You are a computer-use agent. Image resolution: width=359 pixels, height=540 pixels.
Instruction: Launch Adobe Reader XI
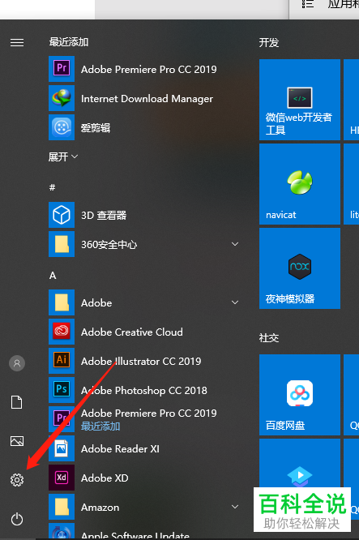click(x=144, y=448)
